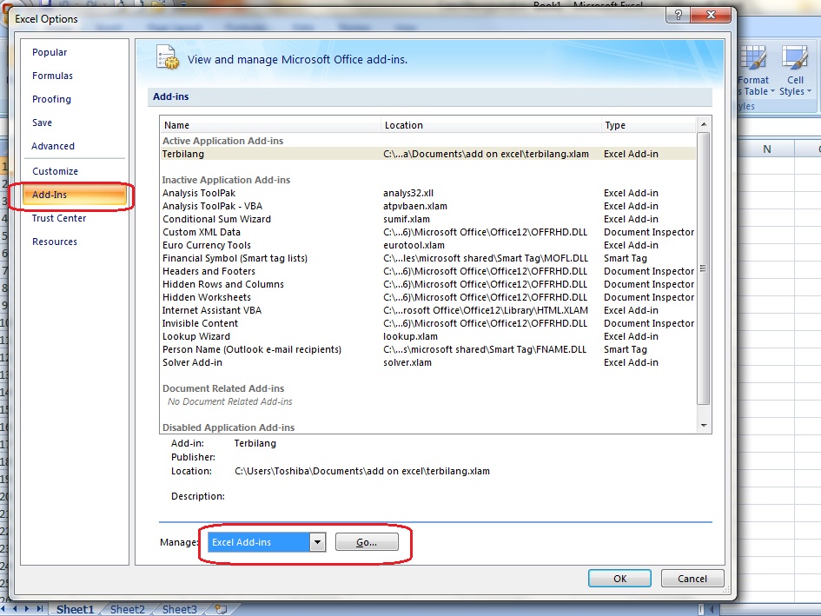Screen dimensions: 821x616
Task: Click the add-ins list scrollbar thumb
Action: click(x=704, y=268)
